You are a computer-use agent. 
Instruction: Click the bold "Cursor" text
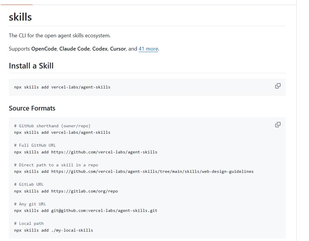[118, 49]
